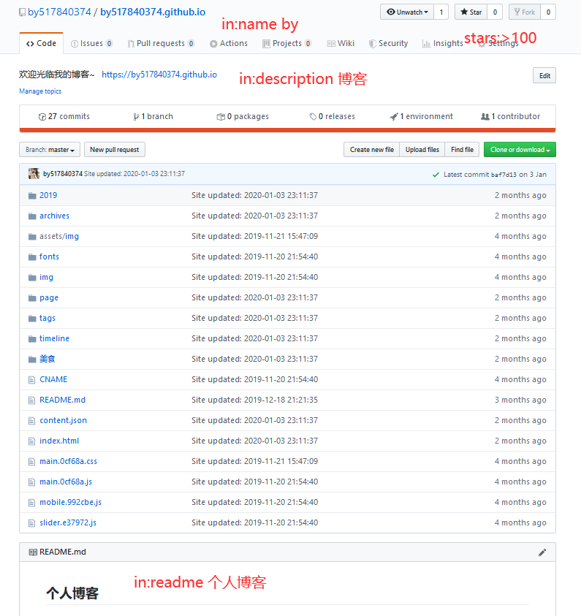
Task: Click the pencil edit icon for README.md
Action: pyautogui.click(x=542, y=552)
